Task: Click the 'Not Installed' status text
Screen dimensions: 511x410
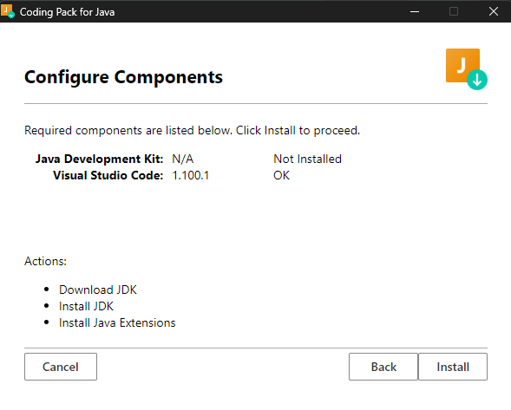Action: pos(307,159)
